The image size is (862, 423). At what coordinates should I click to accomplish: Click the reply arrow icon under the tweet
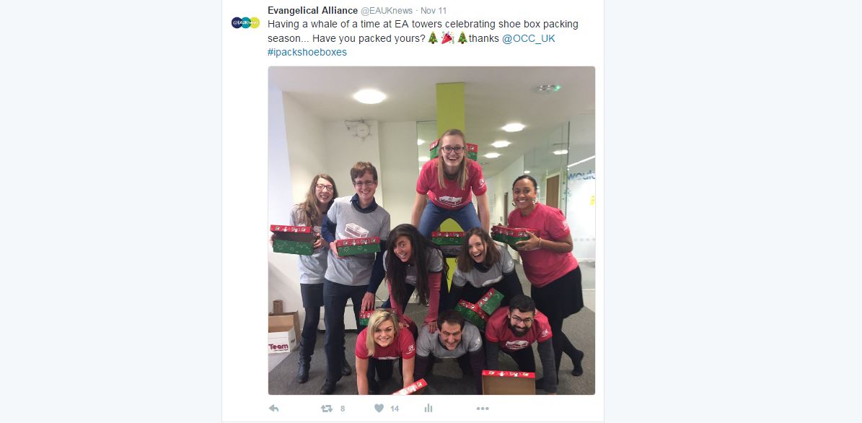(274, 408)
